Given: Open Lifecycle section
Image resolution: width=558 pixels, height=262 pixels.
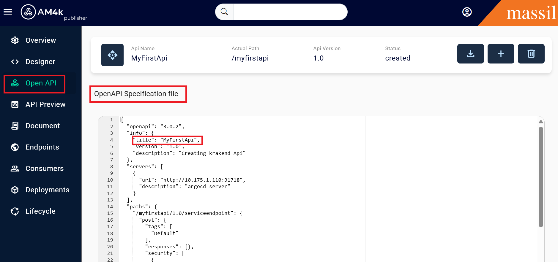Looking at the screenshot, I should (40, 211).
